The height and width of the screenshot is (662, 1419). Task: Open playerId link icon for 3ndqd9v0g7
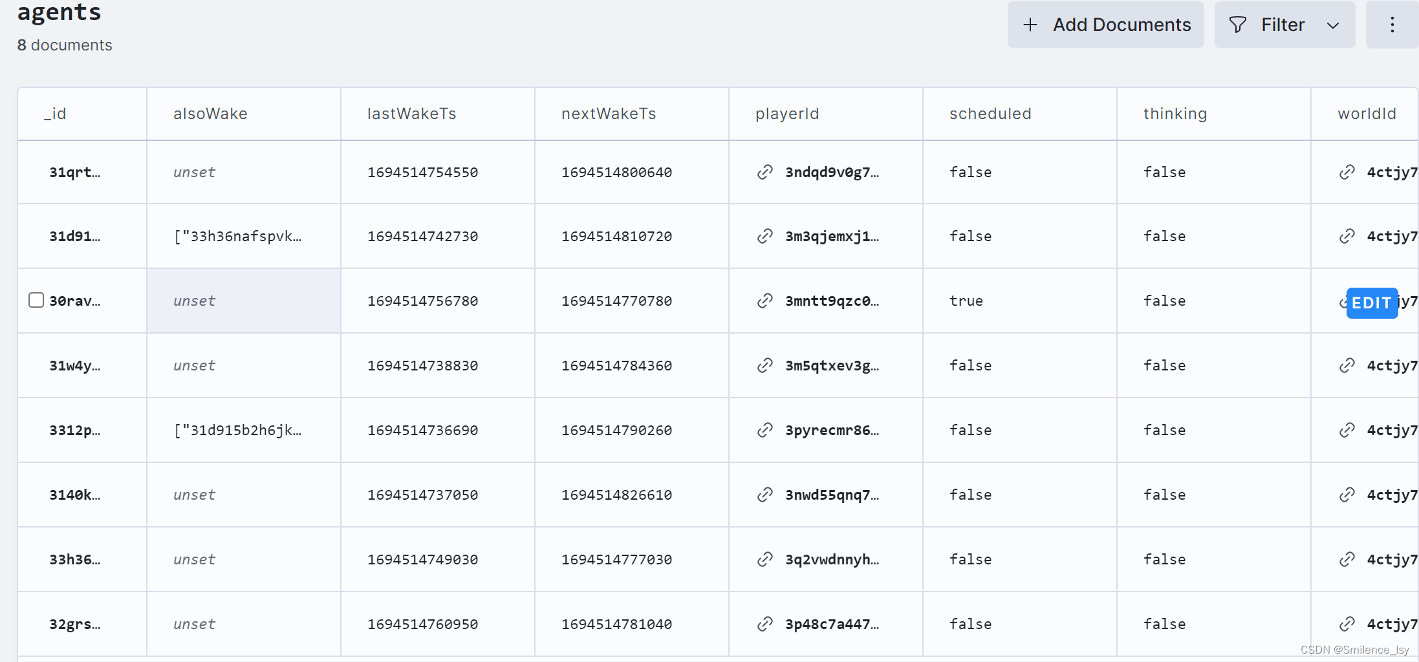pos(765,172)
